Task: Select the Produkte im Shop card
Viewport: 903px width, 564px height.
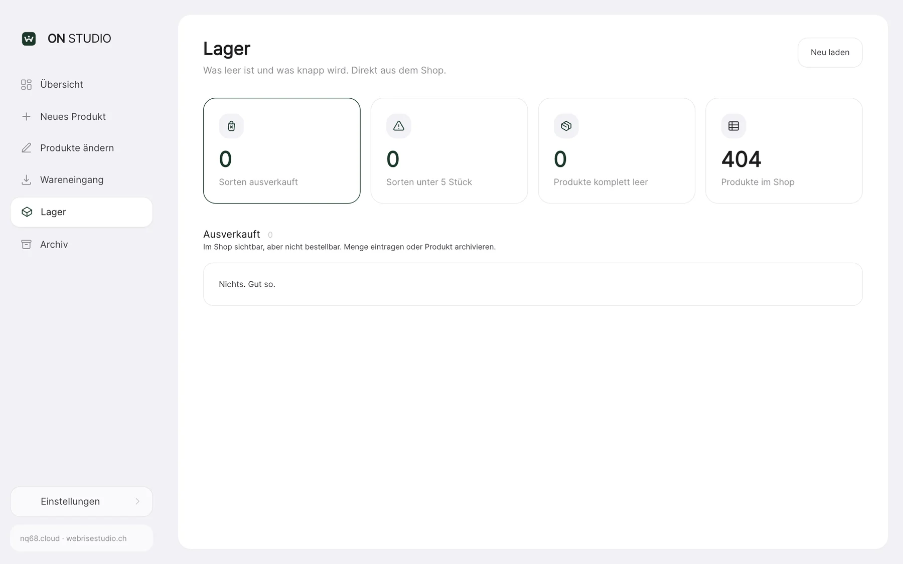Action: (784, 150)
